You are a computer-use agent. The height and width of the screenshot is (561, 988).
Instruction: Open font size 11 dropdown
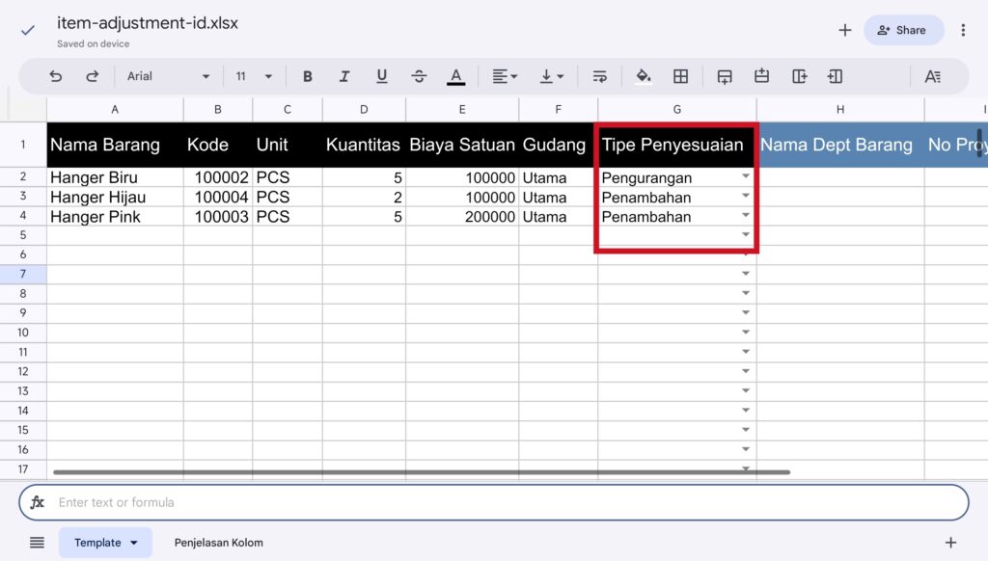(254, 76)
